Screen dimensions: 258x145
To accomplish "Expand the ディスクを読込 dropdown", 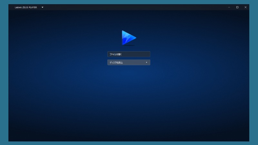I will tap(129, 63).
